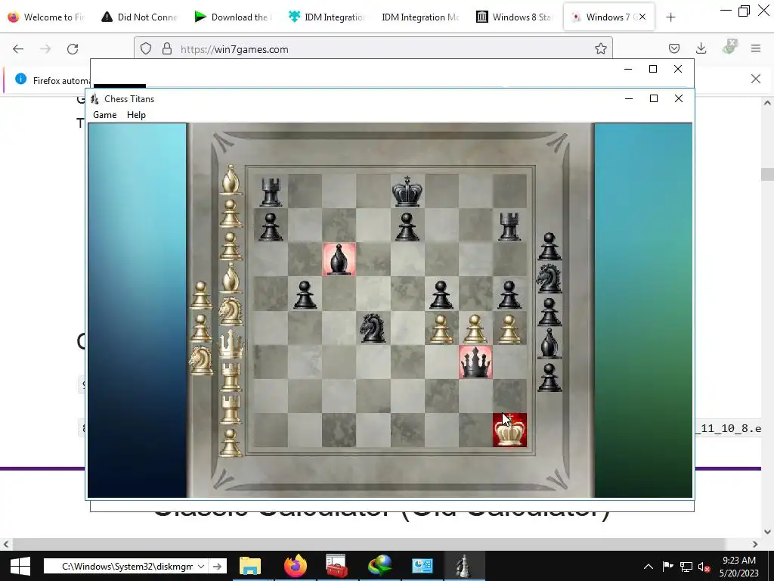
Task: Select the black rook on a8
Action: click(x=271, y=191)
